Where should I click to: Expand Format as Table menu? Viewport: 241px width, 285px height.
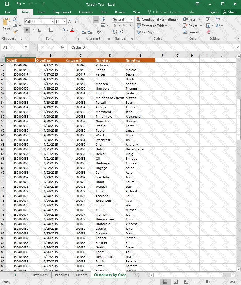coord(152,26)
